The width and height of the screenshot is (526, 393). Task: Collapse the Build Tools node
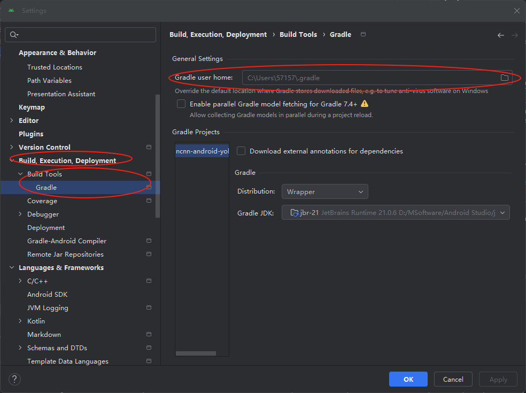pos(20,174)
